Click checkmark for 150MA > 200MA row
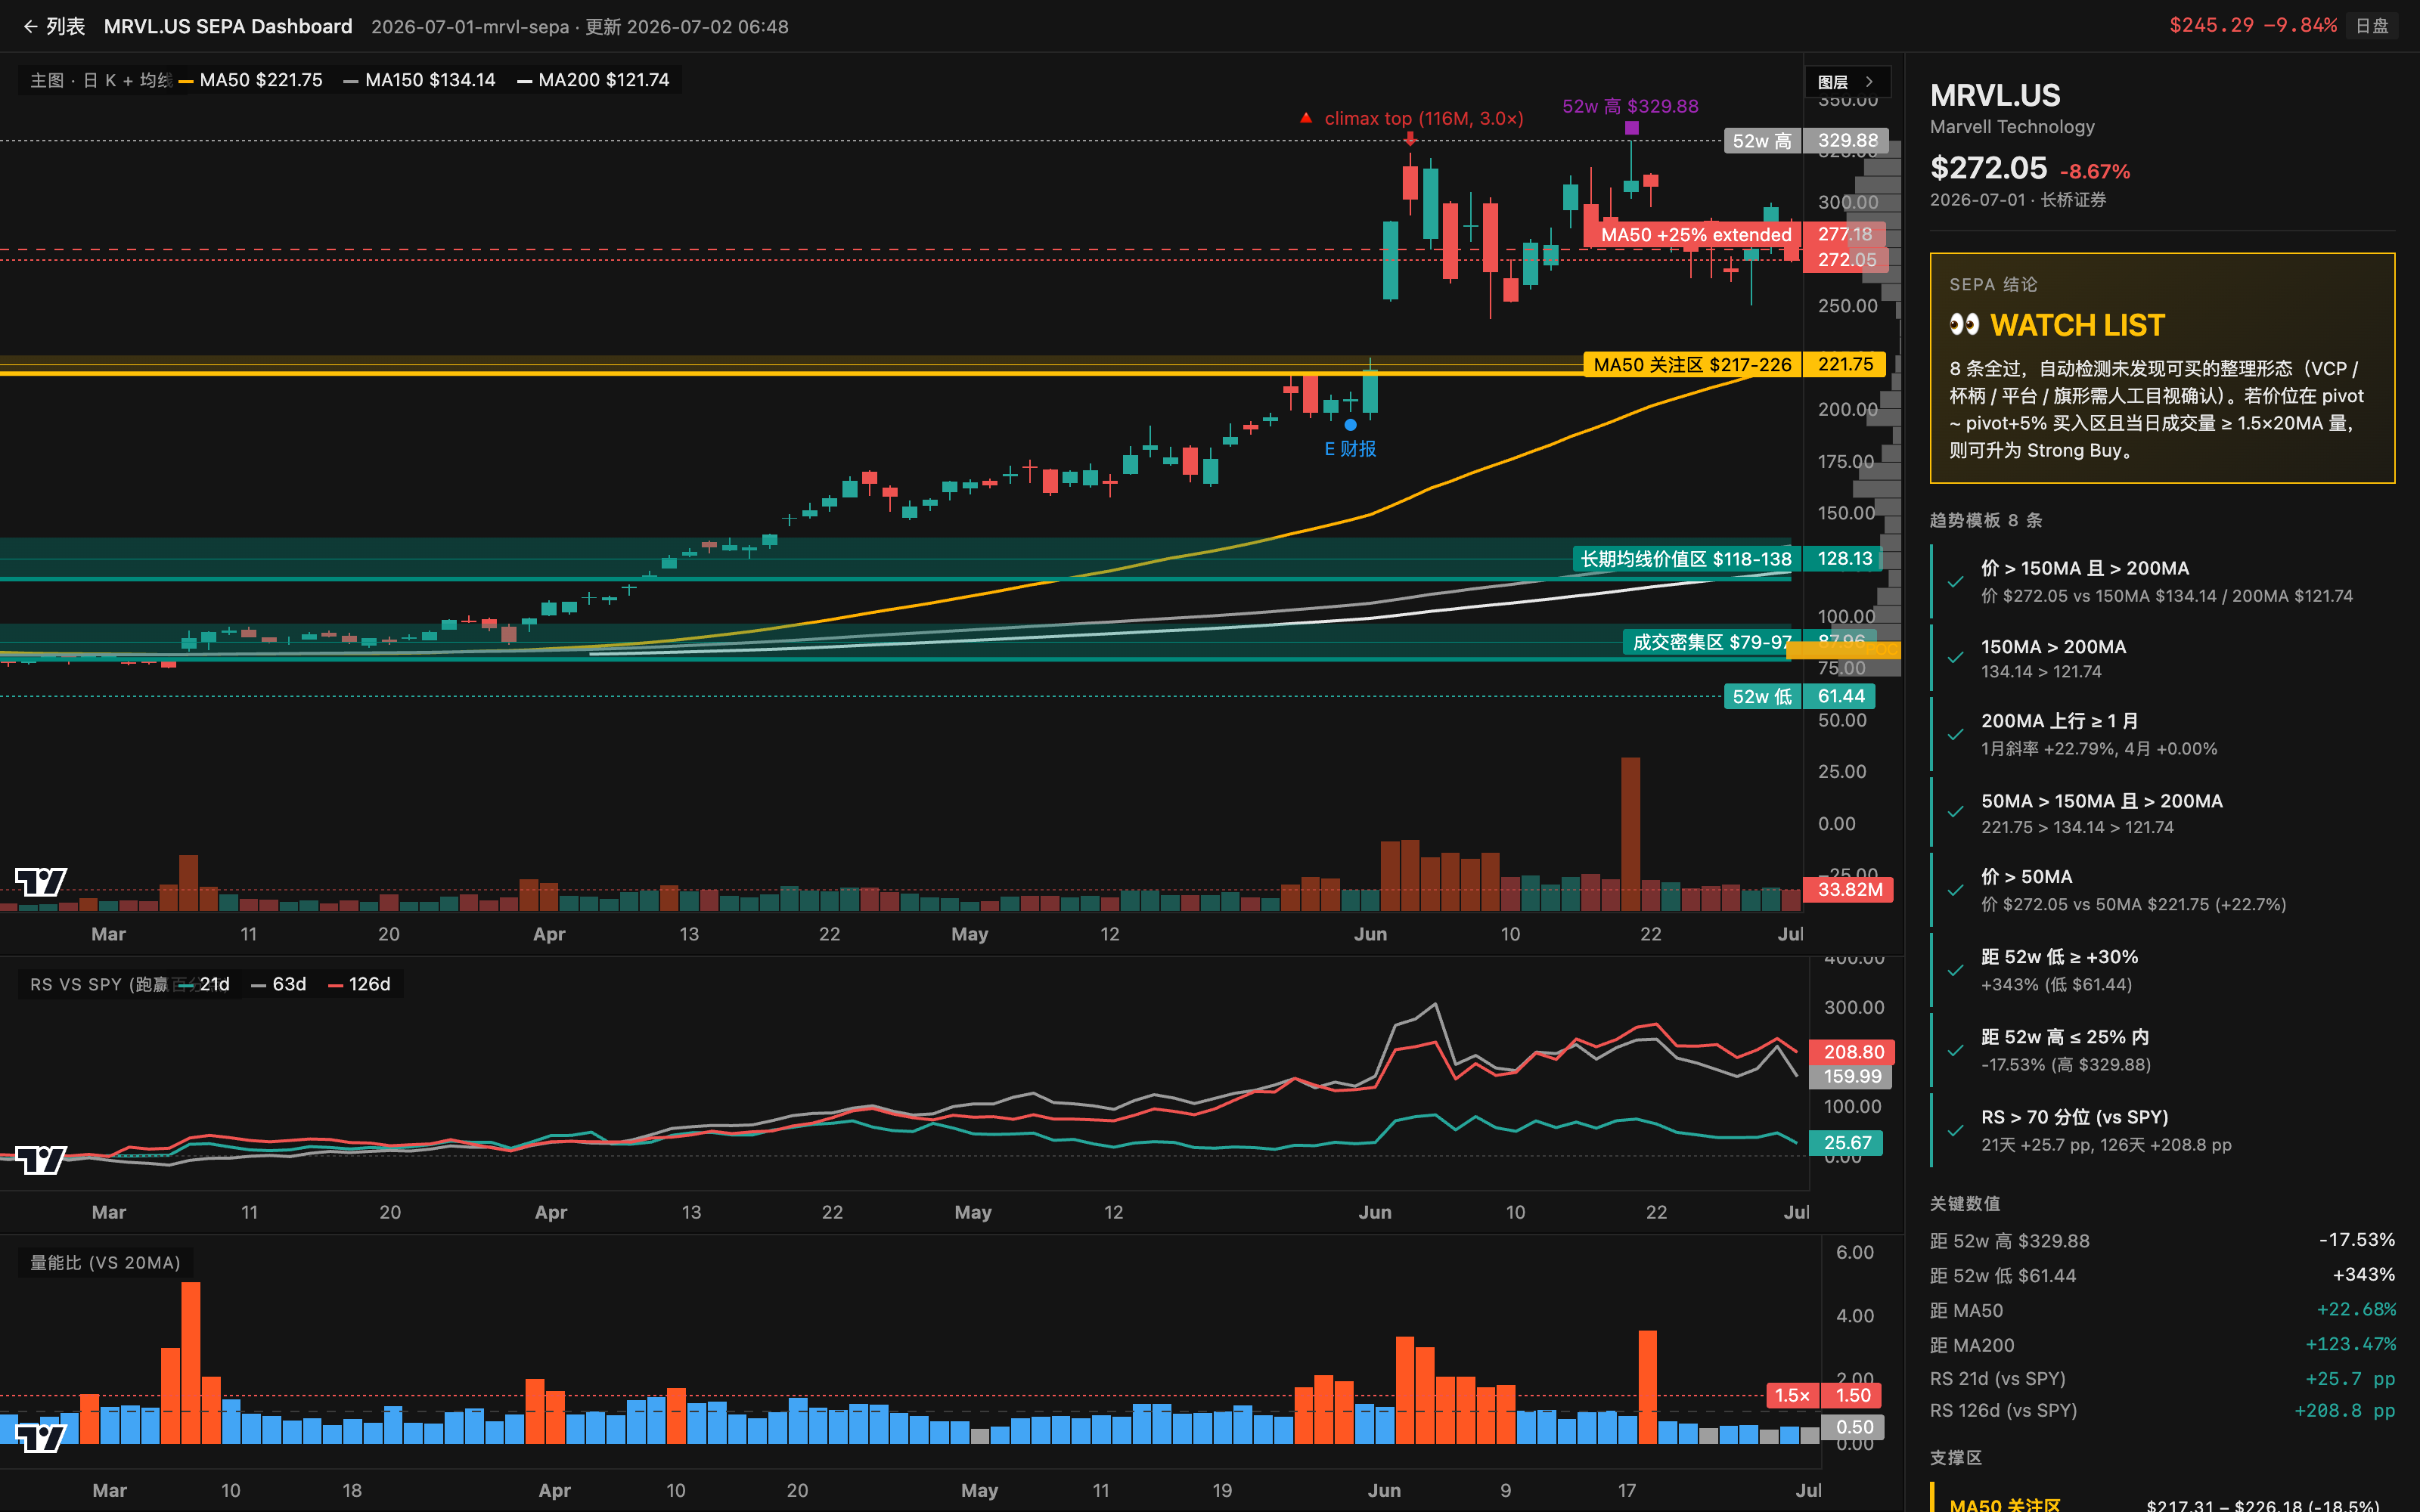2420x1512 pixels. tap(1956, 658)
